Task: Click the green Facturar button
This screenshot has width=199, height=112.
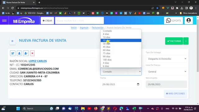Action: coord(174,41)
